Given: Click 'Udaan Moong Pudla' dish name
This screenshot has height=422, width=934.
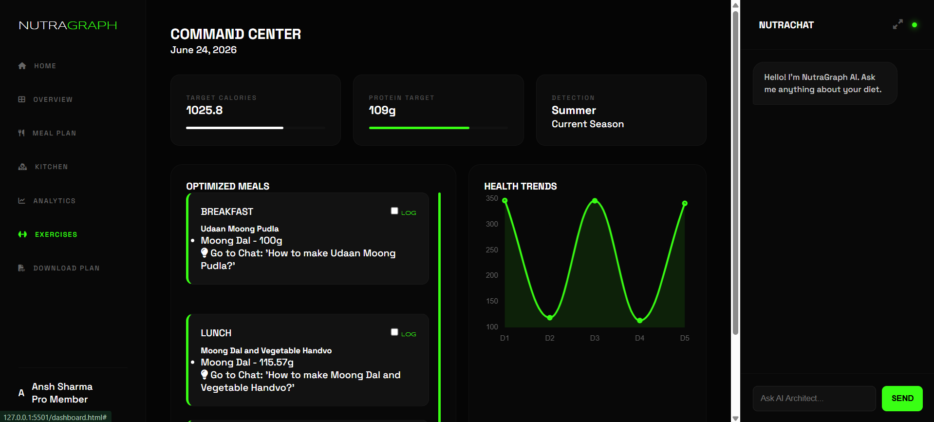Looking at the screenshot, I should coord(240,229).
